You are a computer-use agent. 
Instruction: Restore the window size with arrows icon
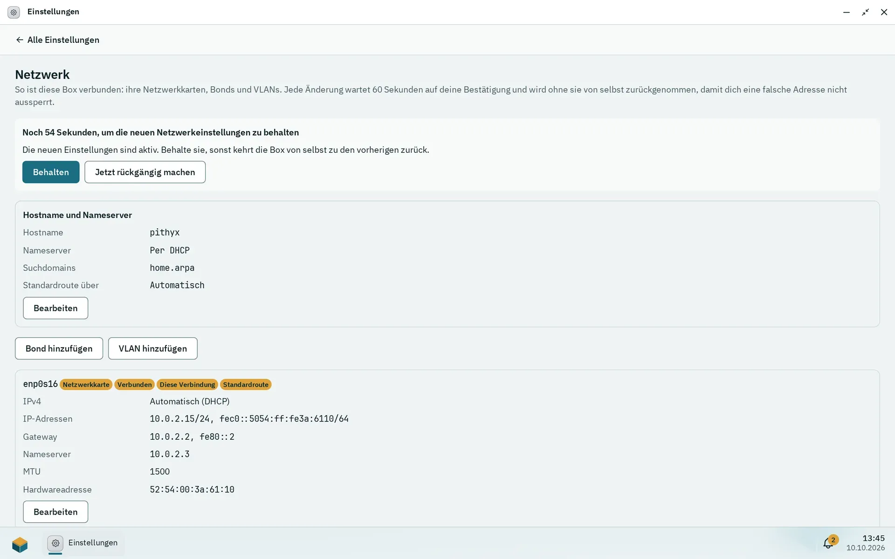pyautogui.click(x=865, y=12)
